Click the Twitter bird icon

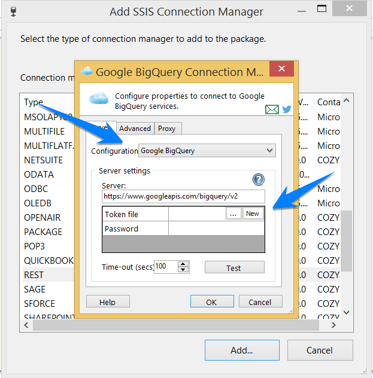click(x=287, y=109)
